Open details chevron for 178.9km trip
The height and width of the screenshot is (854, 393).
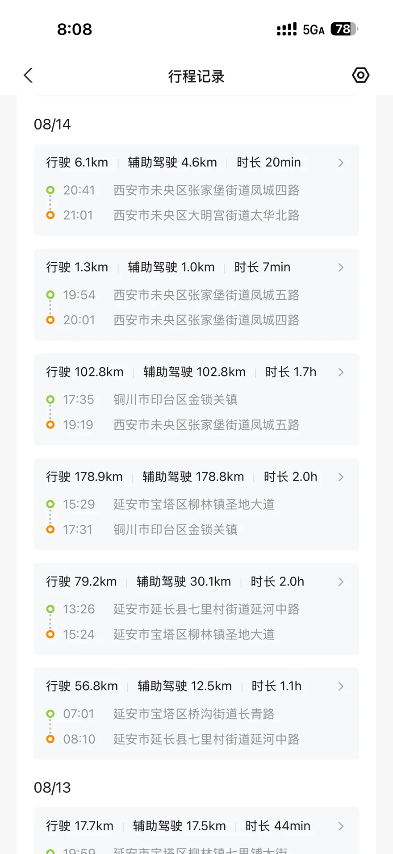coord(341,477)
